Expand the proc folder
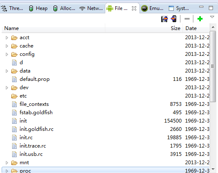This screenshot has height=173, width=218. coord(7,171)
